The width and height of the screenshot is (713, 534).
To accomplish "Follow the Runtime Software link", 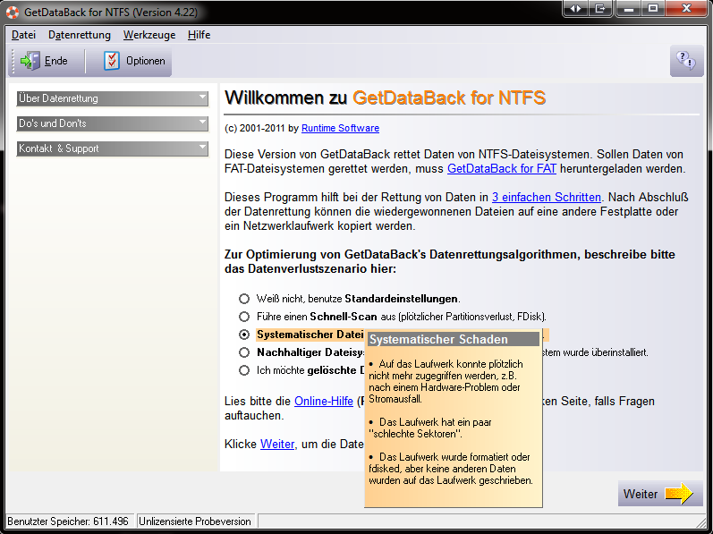I will (x=340, y=128).
